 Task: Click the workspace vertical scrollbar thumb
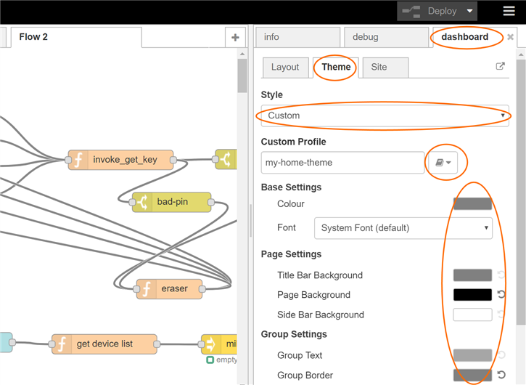click(x=242, y=76)
